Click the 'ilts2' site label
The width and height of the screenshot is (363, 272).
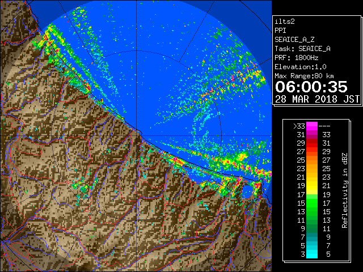pos(285,22)
